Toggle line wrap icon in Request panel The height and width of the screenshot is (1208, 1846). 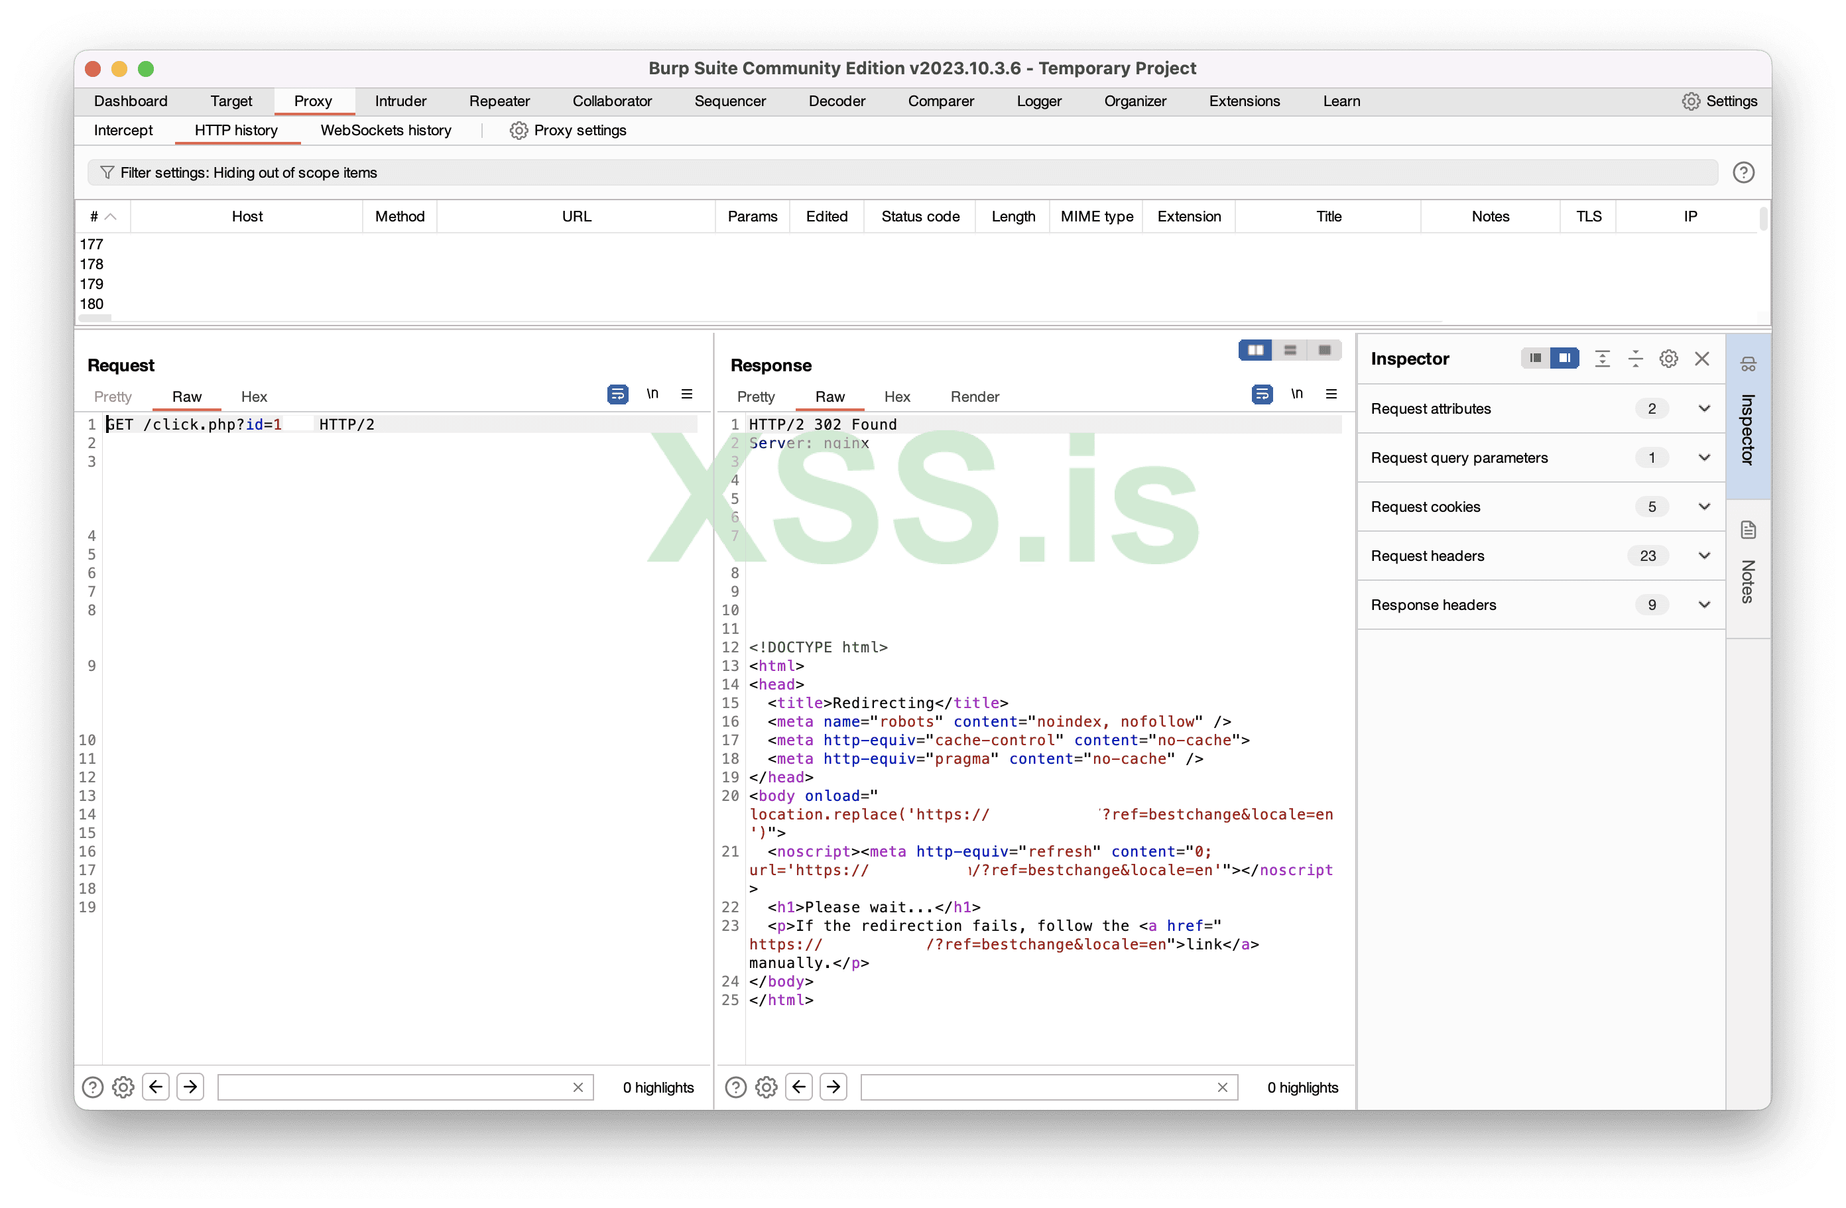click(617, 394)
